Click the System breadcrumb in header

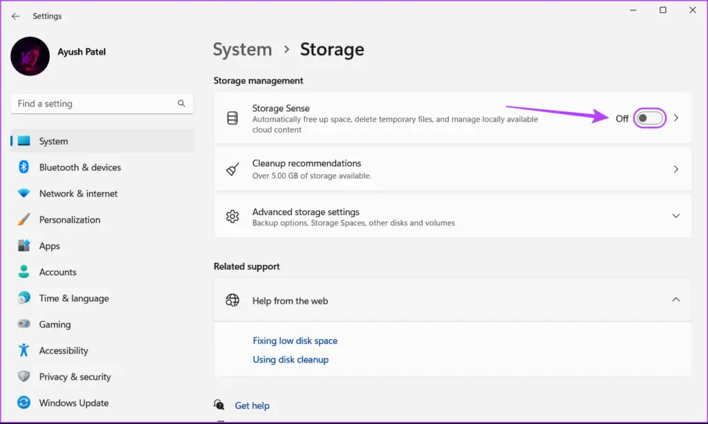coord(242,50)
